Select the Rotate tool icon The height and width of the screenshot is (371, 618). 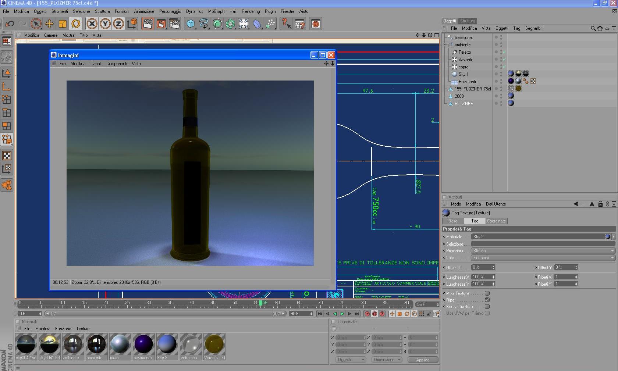[76, 24]
